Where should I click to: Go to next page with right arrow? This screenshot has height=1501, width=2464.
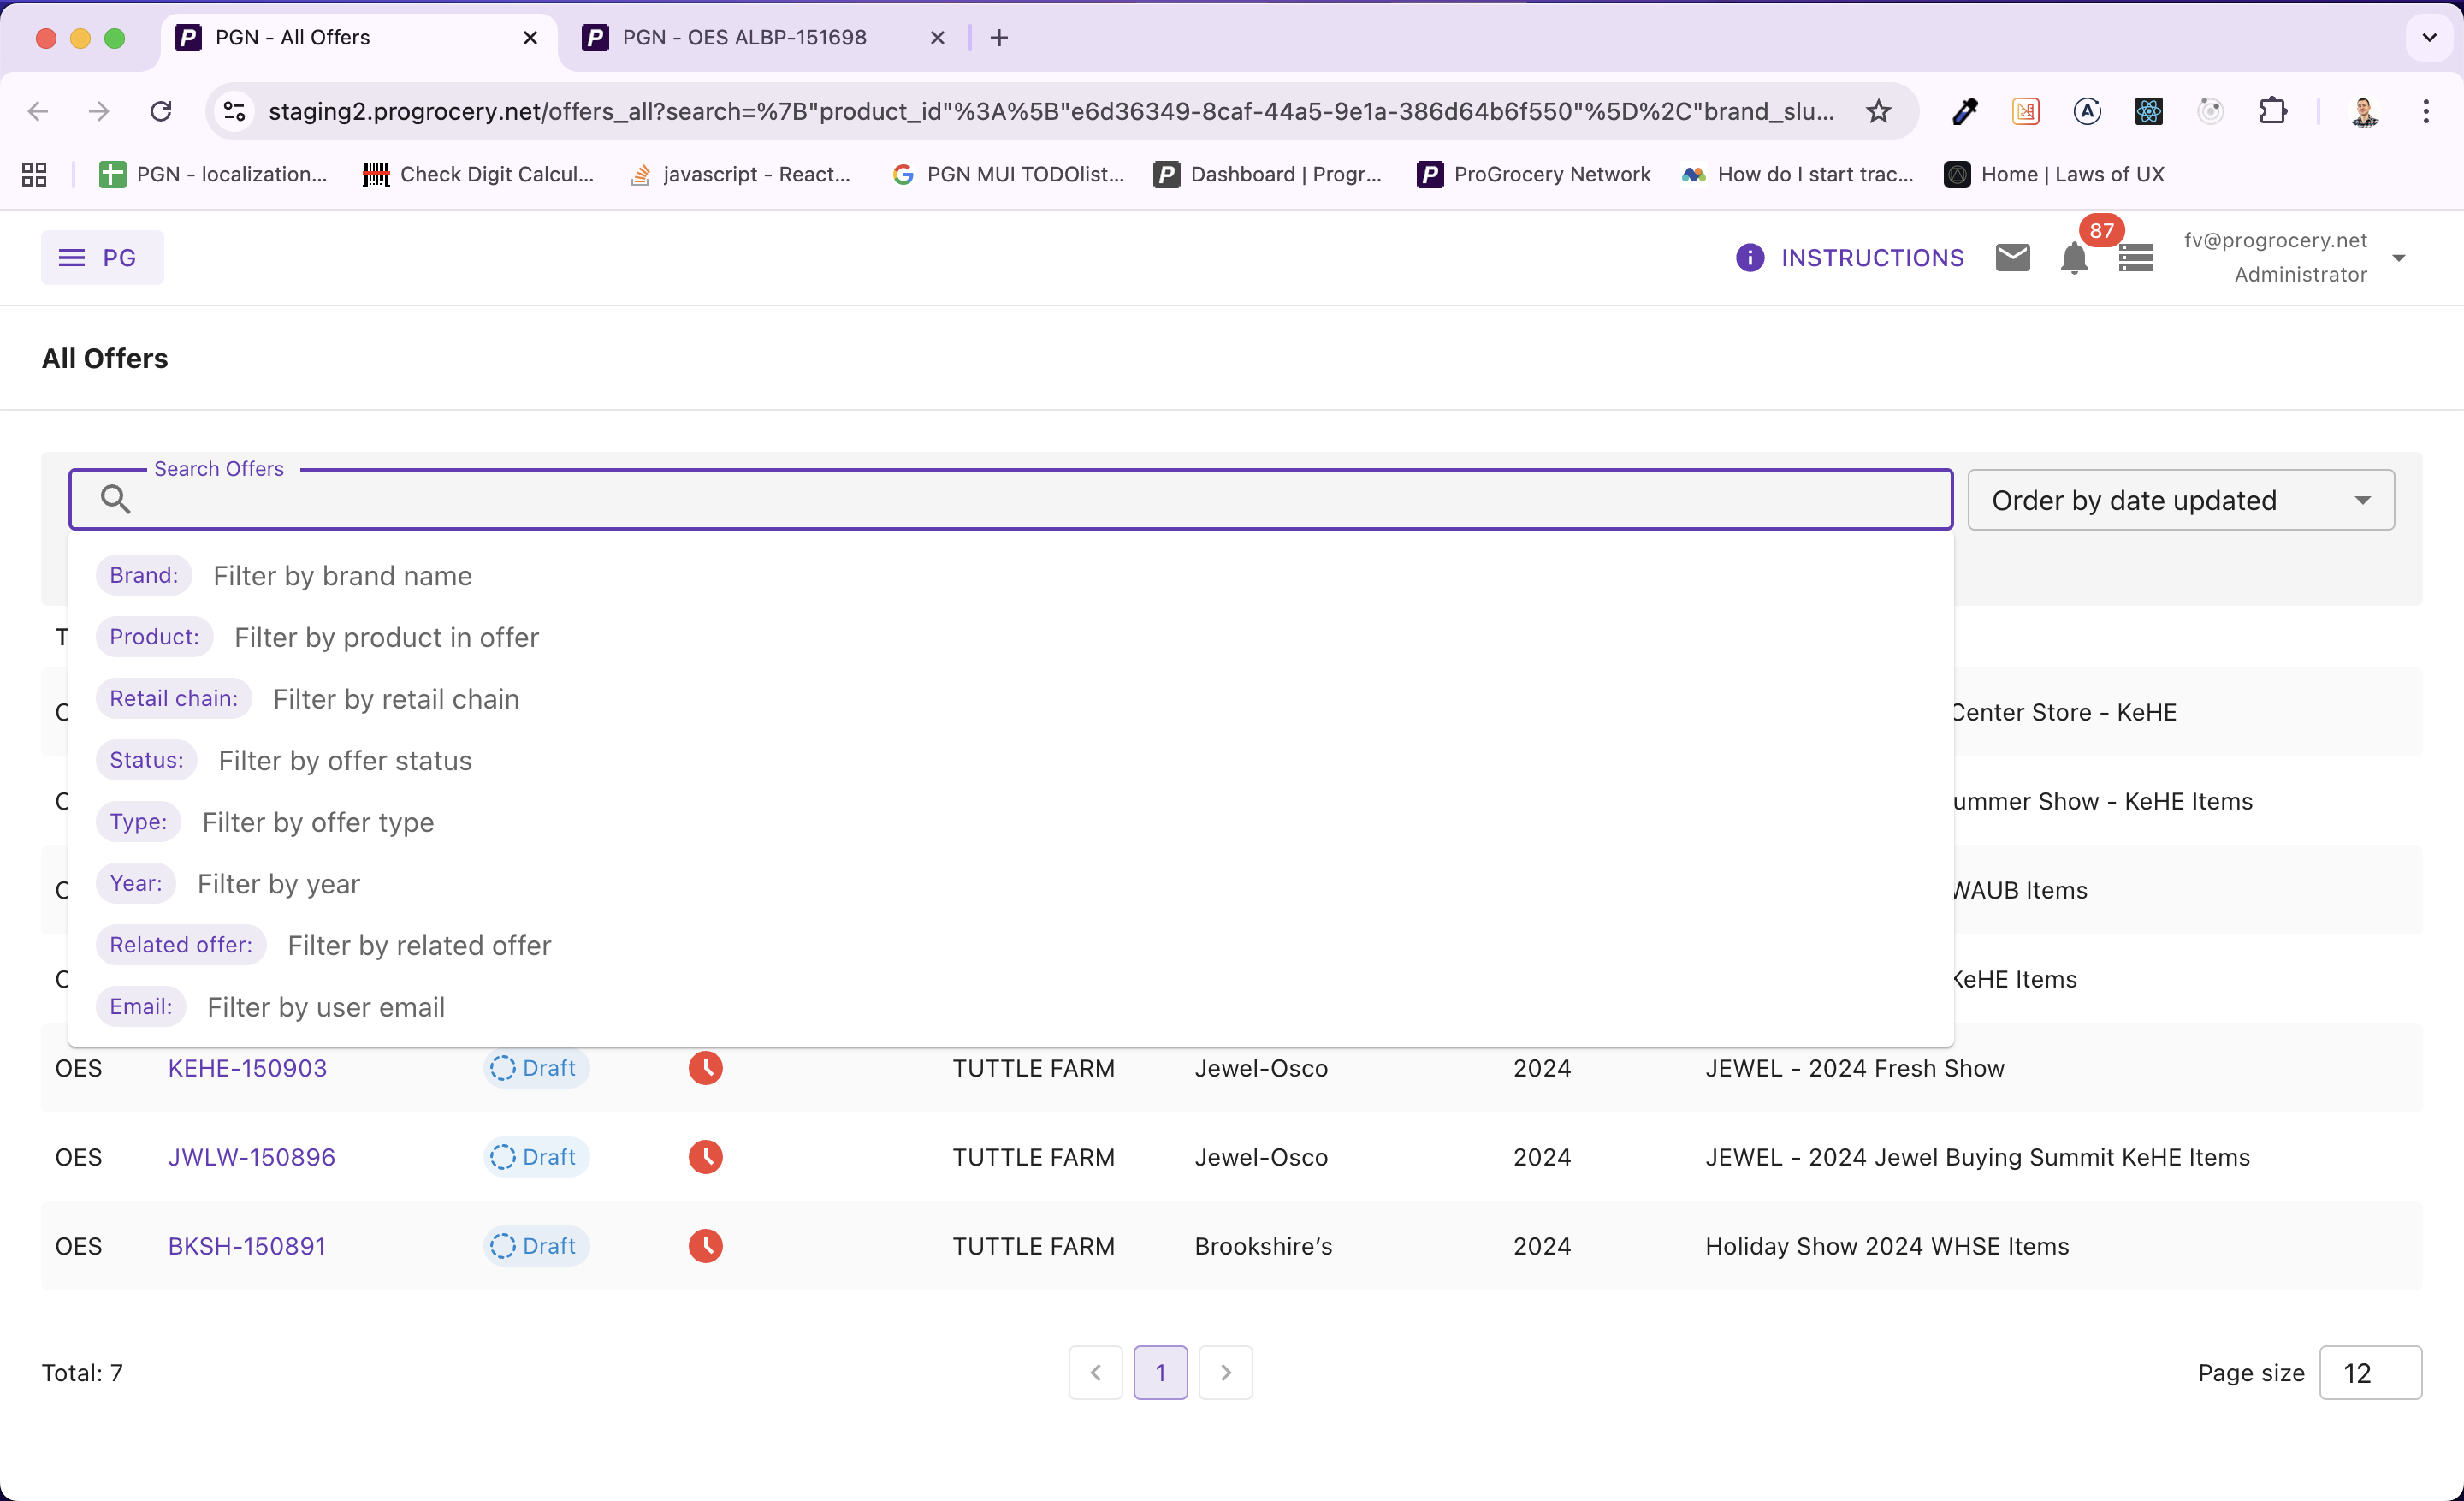[x=1226, y=1372]
